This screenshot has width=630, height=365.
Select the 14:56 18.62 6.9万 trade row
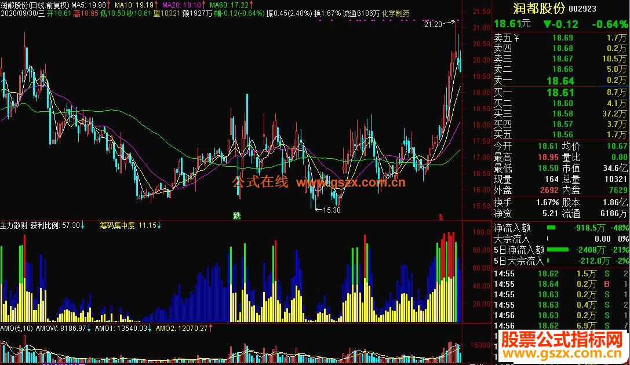tap(561, 326)
